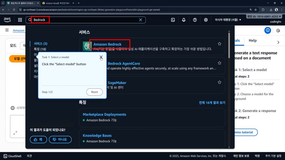Screen dimensions: 285x160
Task: Click the orange 모델 선택 button
Action: pyautogui.click(x=18, y=59)
